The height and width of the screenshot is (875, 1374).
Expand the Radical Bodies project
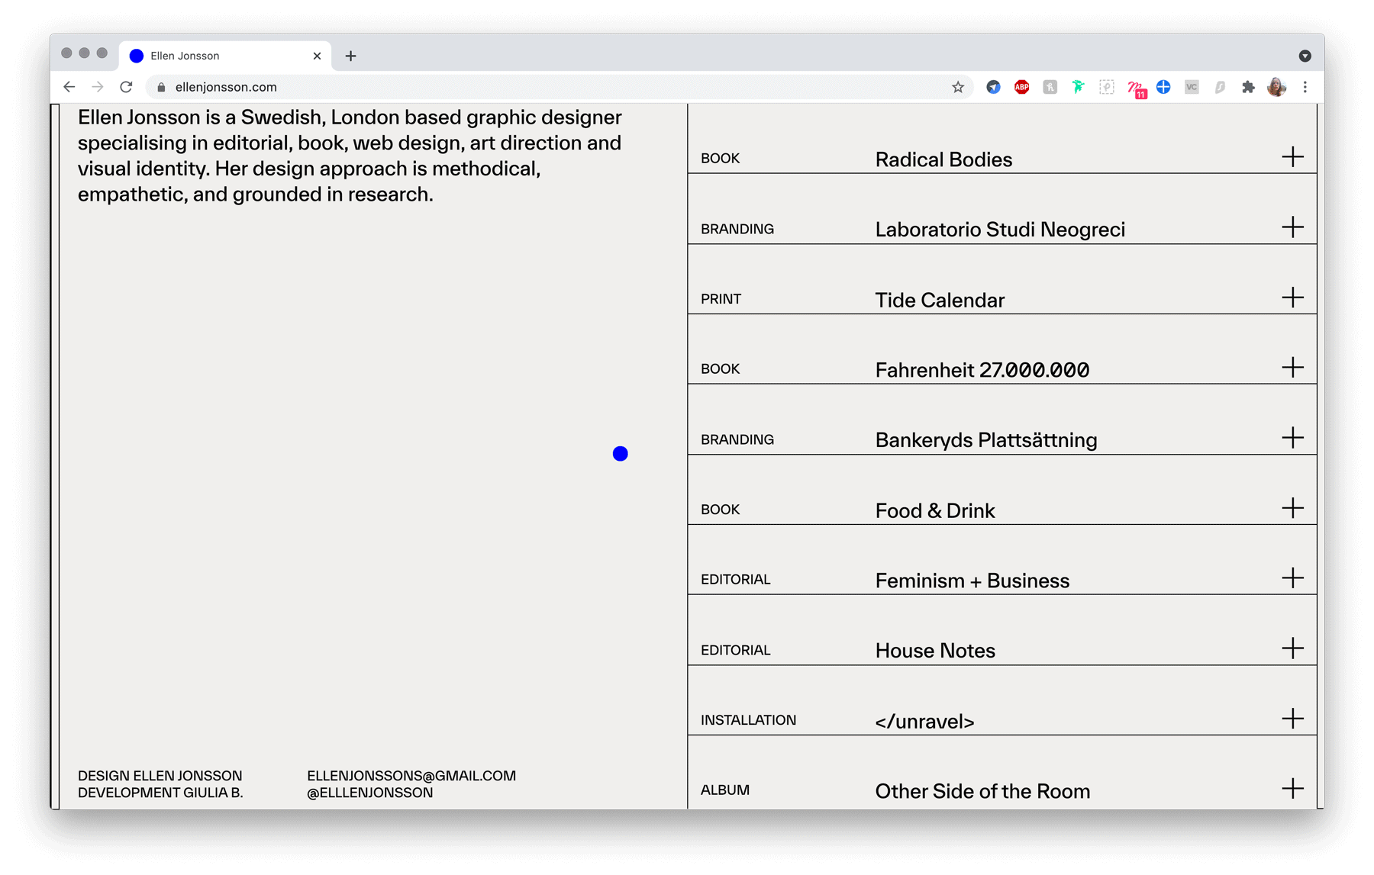(1292, 157)
